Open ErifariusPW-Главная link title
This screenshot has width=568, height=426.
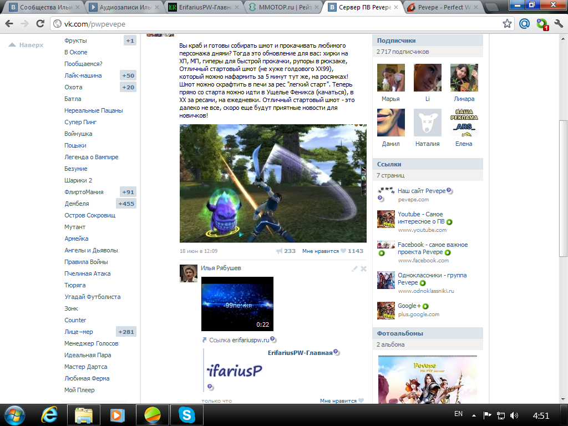click(x=300, y=353)
